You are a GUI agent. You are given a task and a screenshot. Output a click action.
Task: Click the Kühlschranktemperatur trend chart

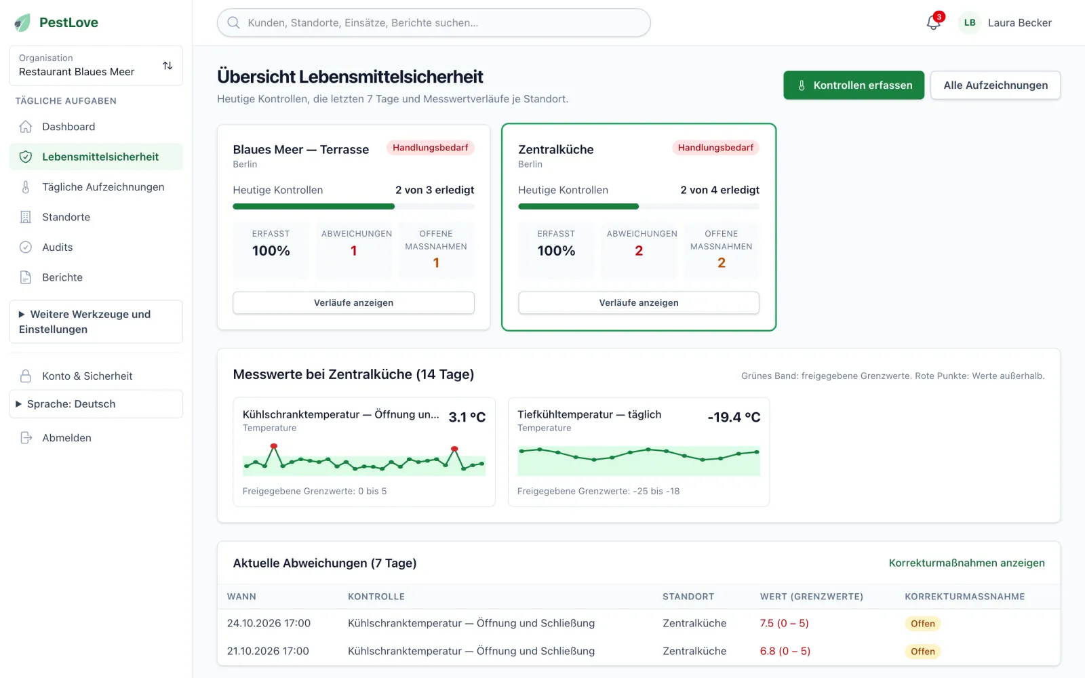[x=364, y=460]
